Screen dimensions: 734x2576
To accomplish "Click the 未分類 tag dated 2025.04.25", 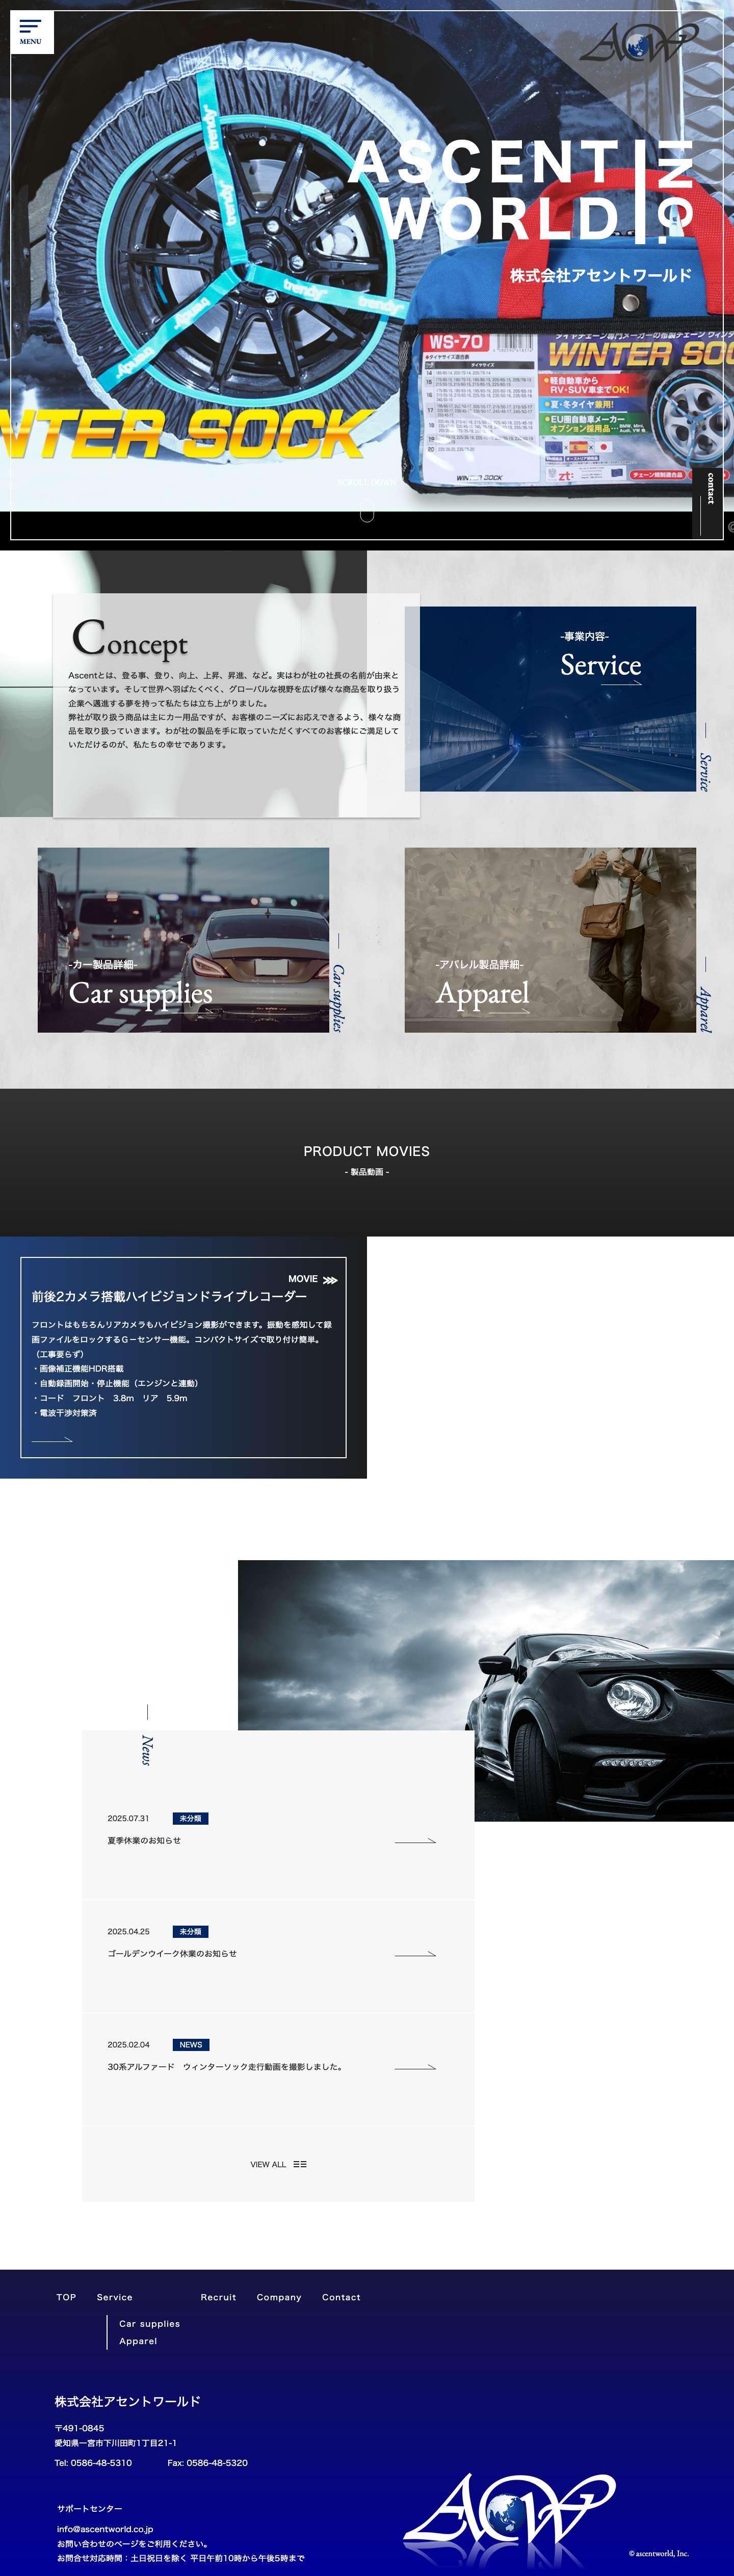I will pyautogui.click(x=190, y=1931).
